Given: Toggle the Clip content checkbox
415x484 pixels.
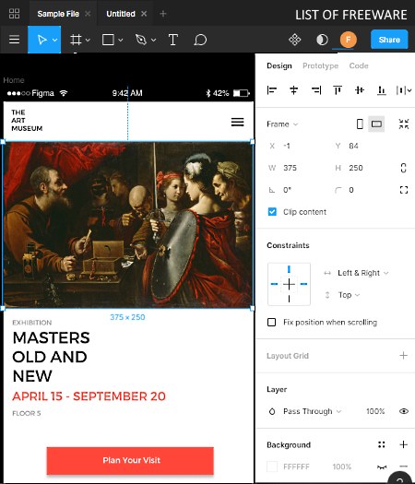Looking at the screenshot, I should [x=272, y=212].
